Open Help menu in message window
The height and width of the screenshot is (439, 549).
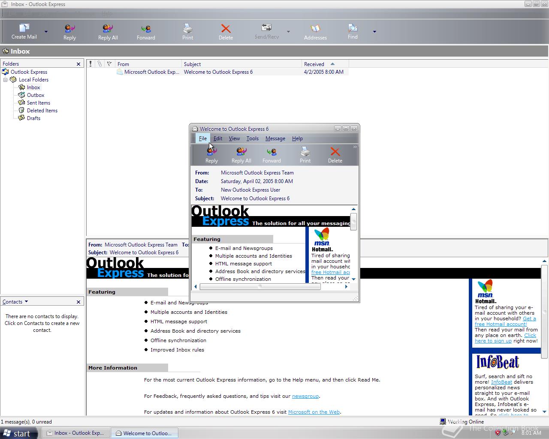[297, 138]
